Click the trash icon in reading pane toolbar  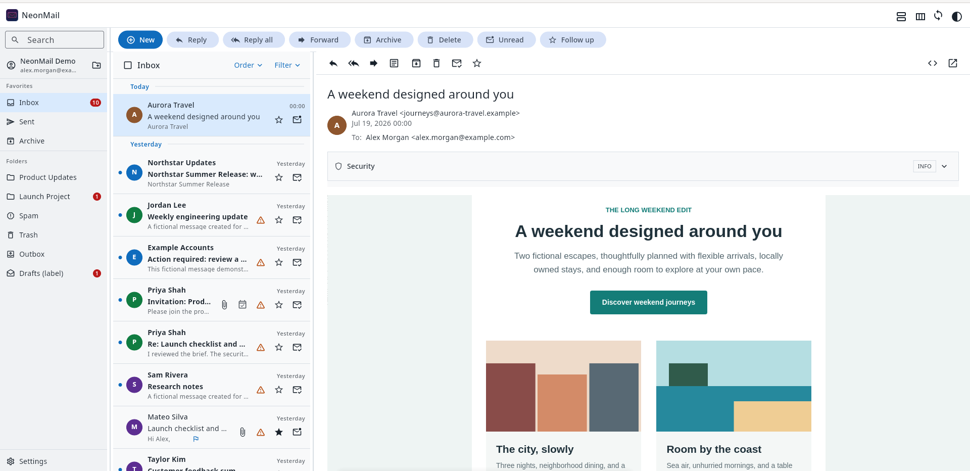coord(437,63)
